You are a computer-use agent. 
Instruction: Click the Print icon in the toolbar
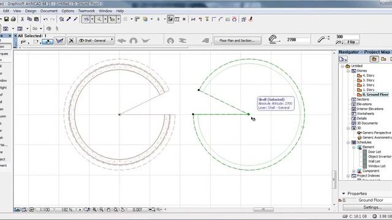(13, 19)
